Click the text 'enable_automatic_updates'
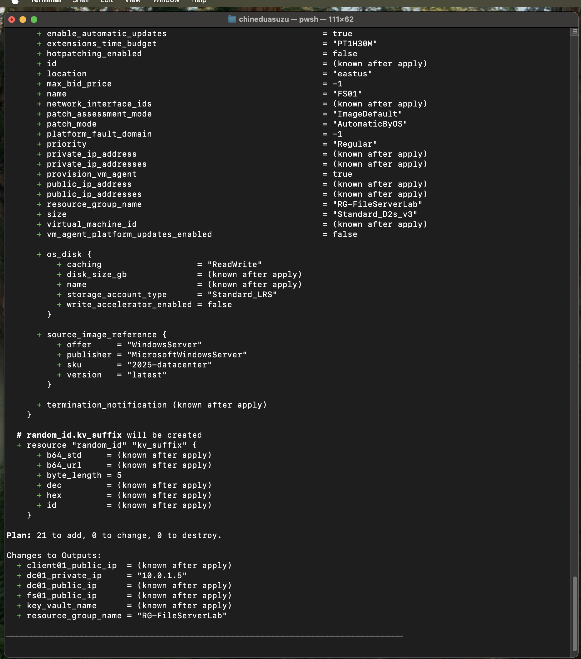Screen dimensions: 581x659 [x=107, y=33]
